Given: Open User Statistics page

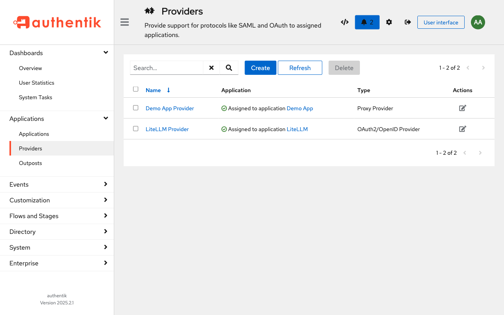Looking at the screenshot, I should [x=37, y=83].
